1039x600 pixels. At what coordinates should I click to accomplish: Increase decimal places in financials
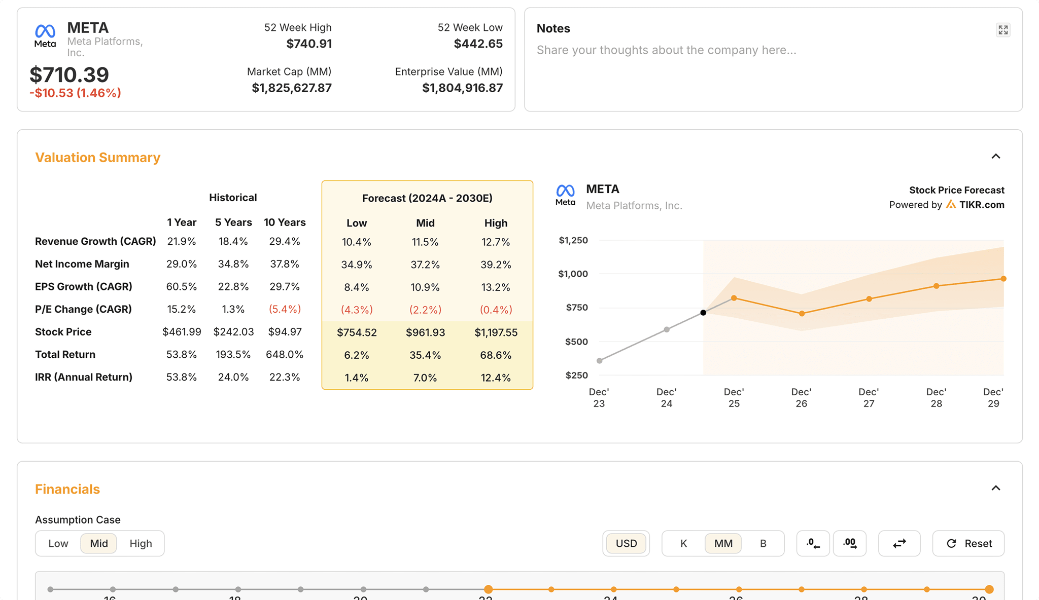coord(850,543)
